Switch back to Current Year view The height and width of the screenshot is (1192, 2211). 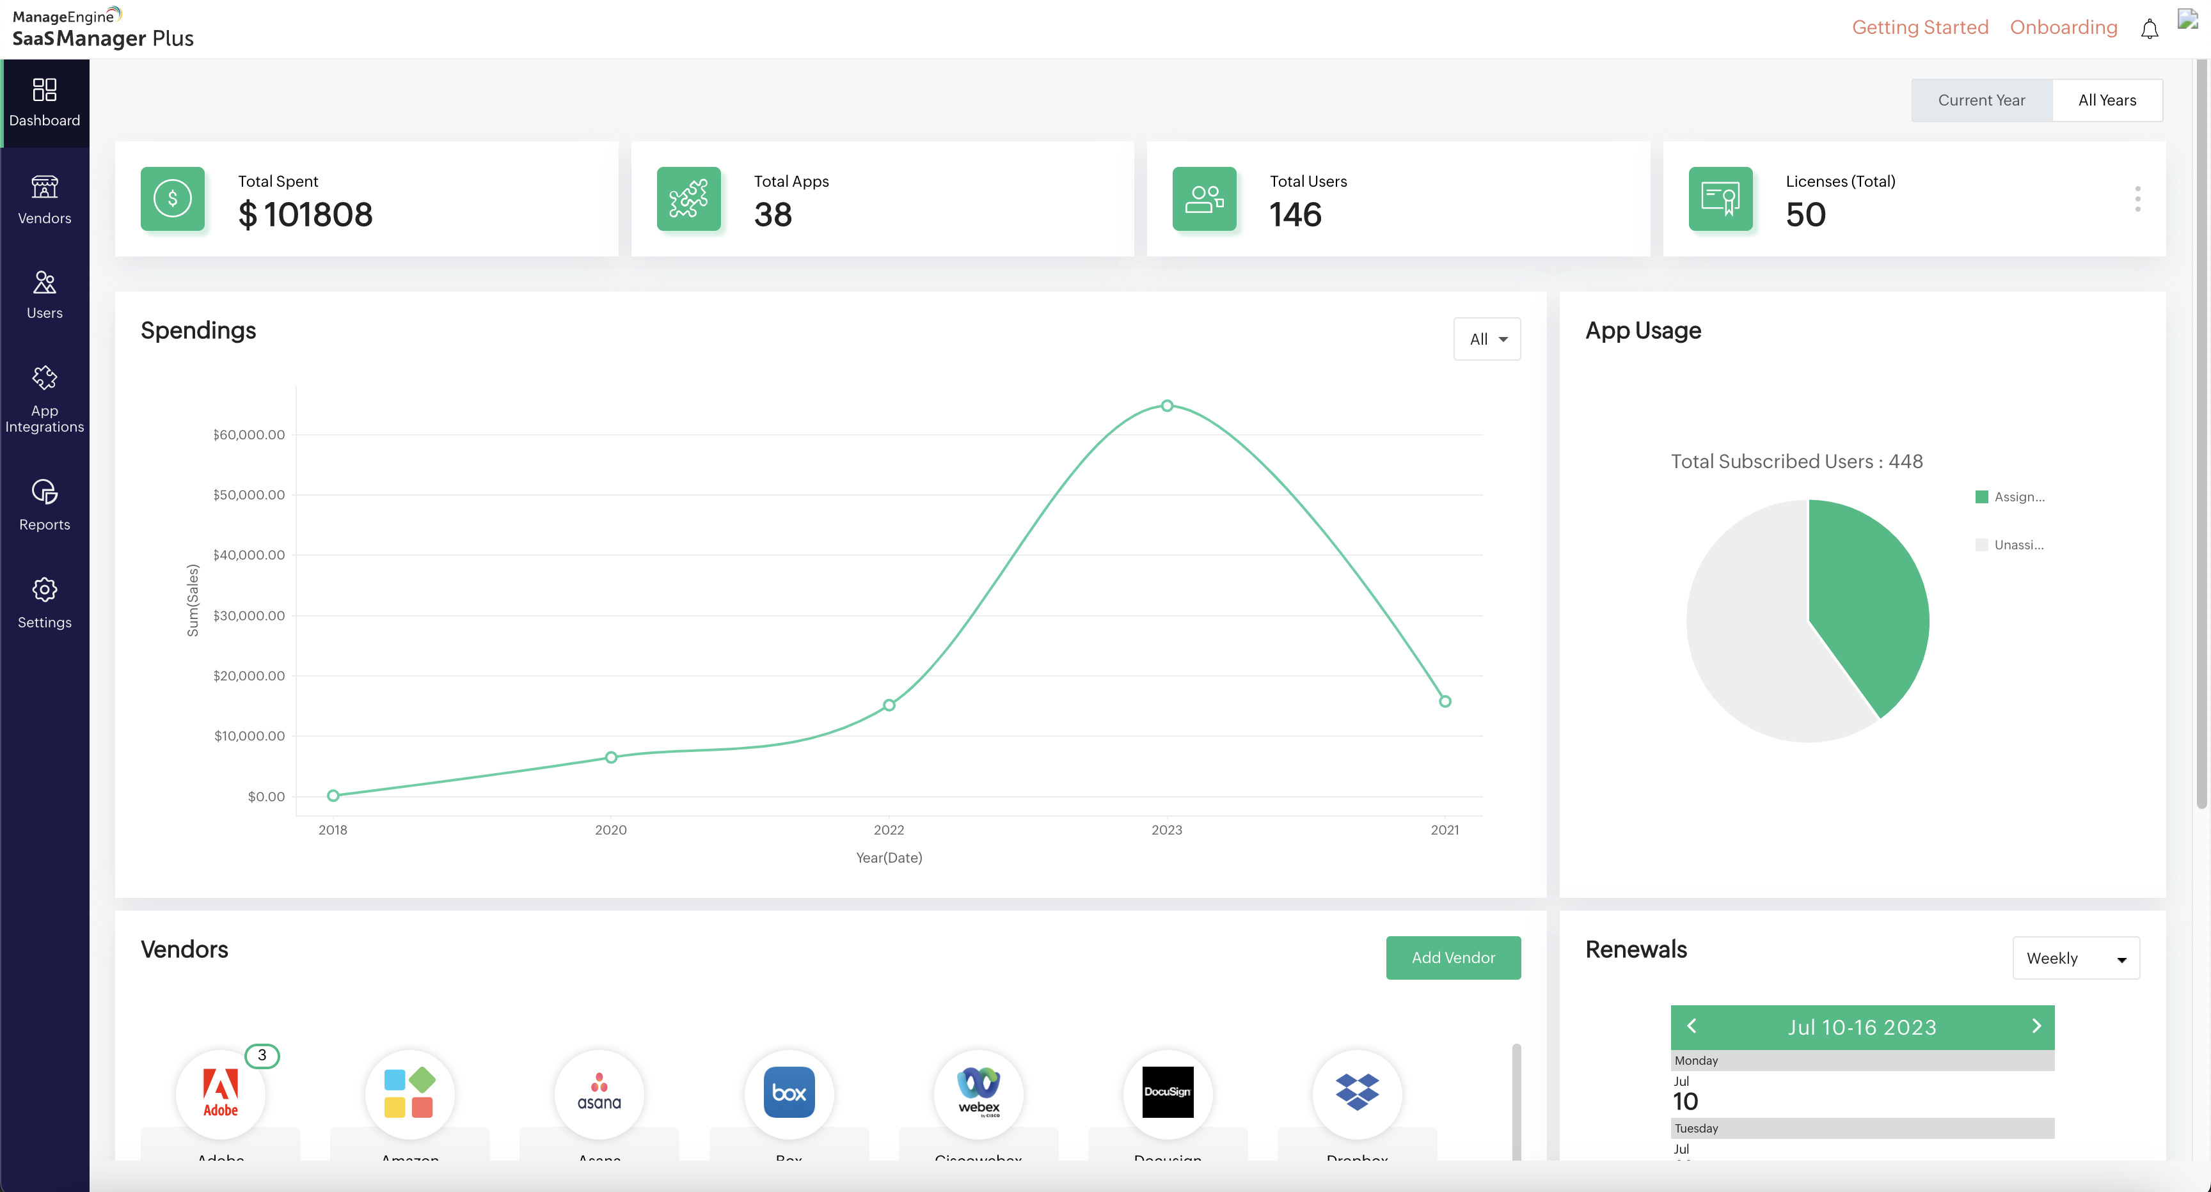1981,100
